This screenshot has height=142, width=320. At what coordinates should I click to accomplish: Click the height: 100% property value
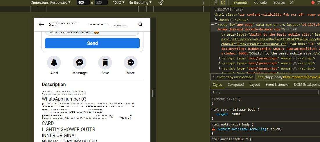point(237,114)
